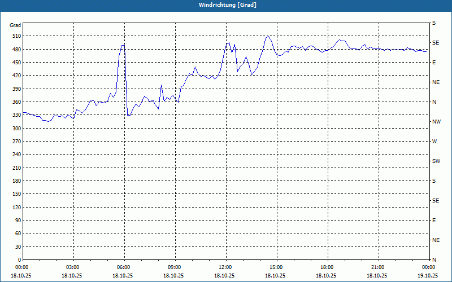Click the 18:00 time axis label

(x=328, y=267)
